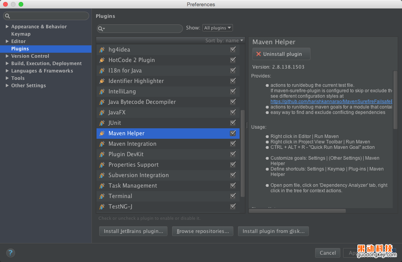
Task: Click the plugin icon beside hg4idea
Action: (102, 50)
